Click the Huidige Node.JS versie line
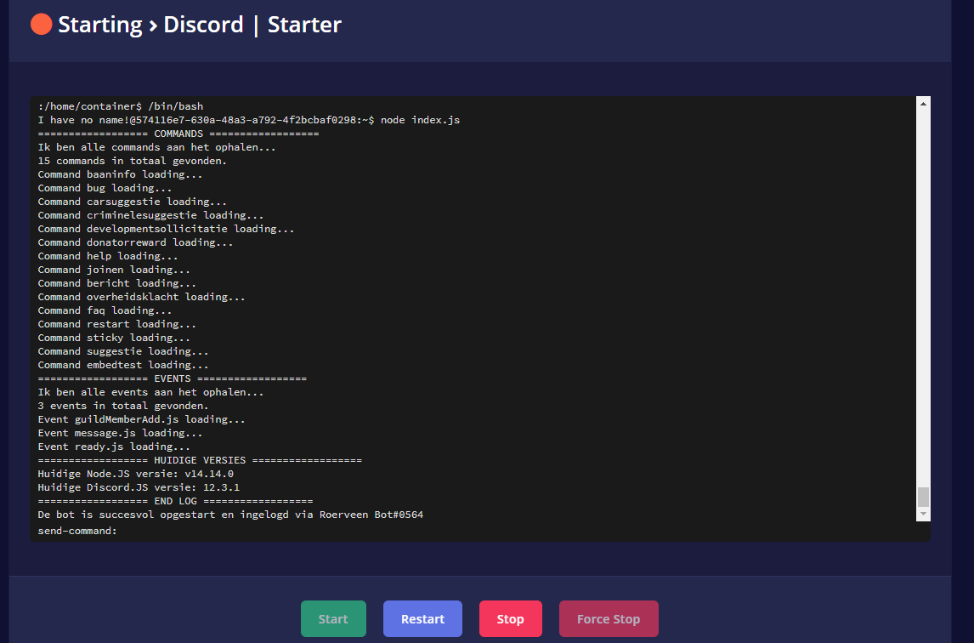Image resolution: width=974 pixels, height=643 pixels. [x=136, y=474]
